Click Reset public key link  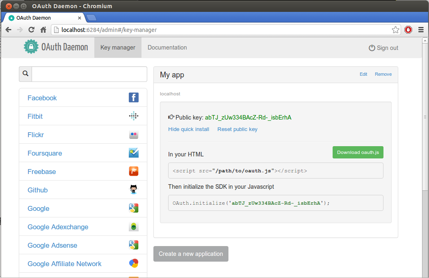[x=237, y=129]
